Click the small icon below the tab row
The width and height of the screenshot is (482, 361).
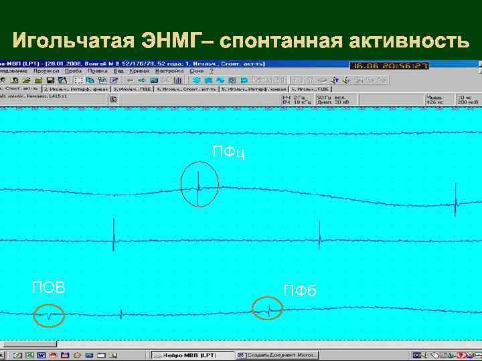(113, 99)
